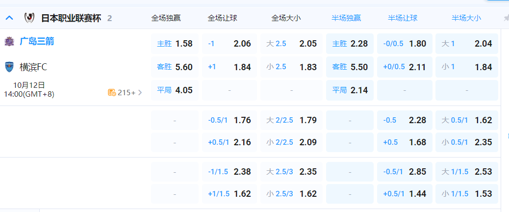This screenshot has height=212, width=509.
Task: Click the 横滨FC team crest icon
Action: tap(9, 67)
